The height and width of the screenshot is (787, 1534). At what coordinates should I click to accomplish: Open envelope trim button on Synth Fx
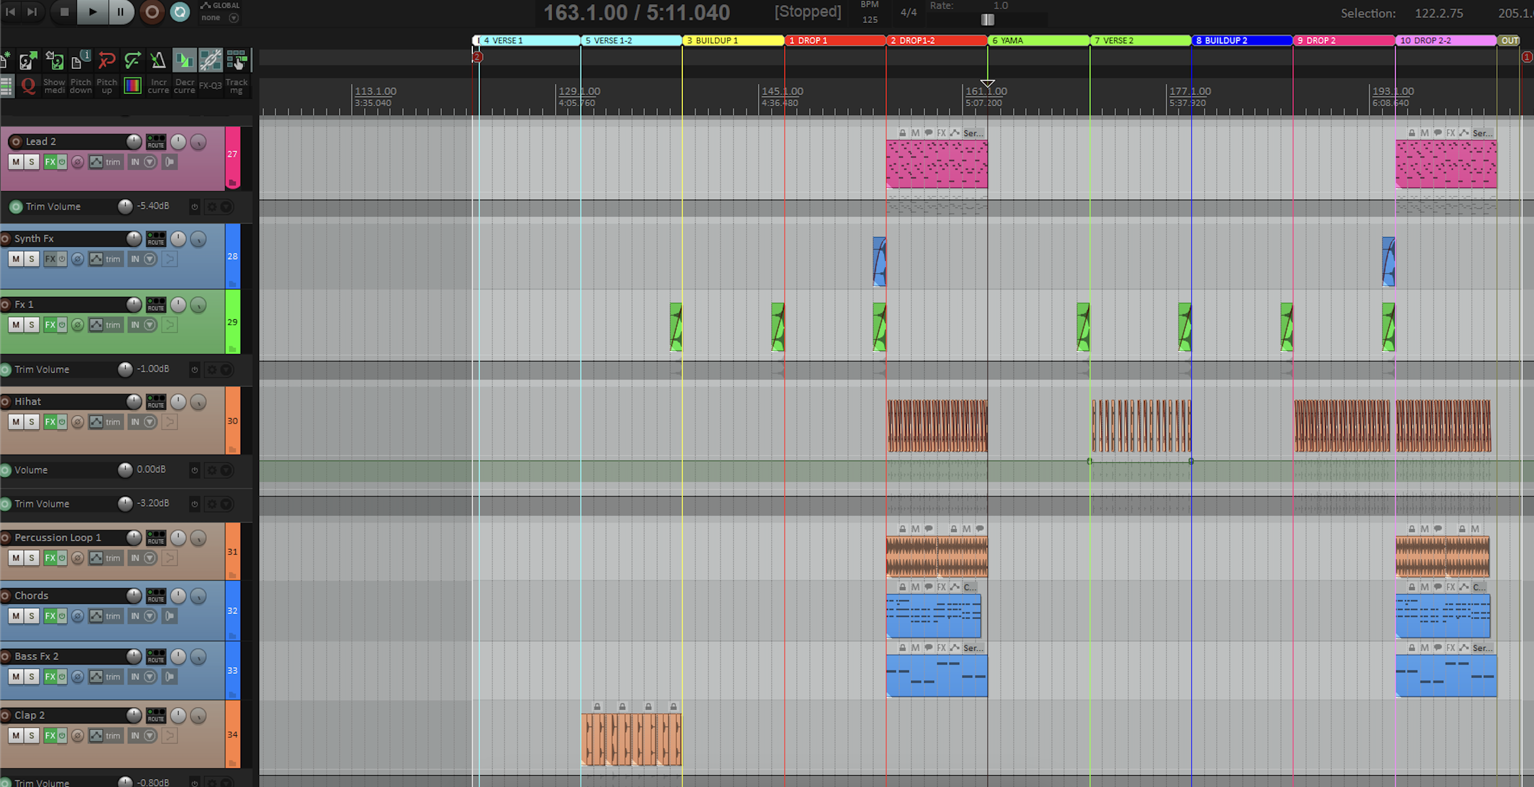pyautogui.click(x=105, y=259)
